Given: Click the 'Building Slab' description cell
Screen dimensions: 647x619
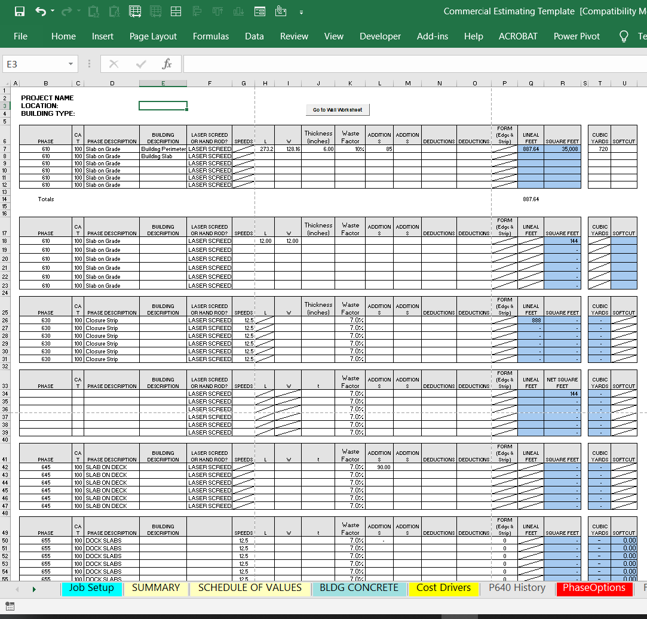Looking at the screenshot, I should pyautogui.click(x=163, y=156).
